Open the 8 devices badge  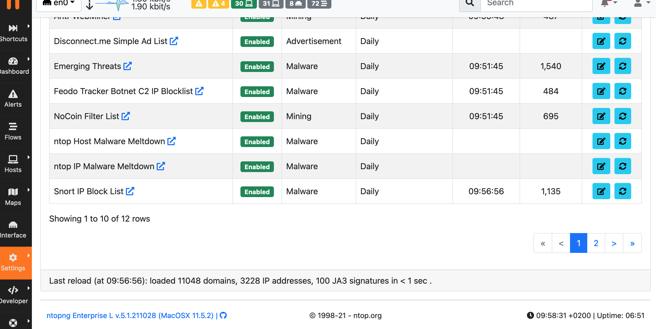point(296,4)
